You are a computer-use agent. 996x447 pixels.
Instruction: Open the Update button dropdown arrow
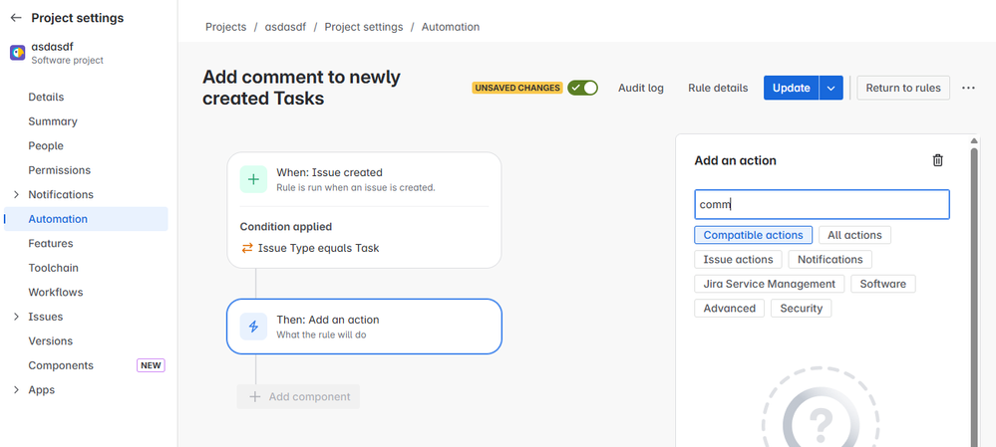[830, 89]
